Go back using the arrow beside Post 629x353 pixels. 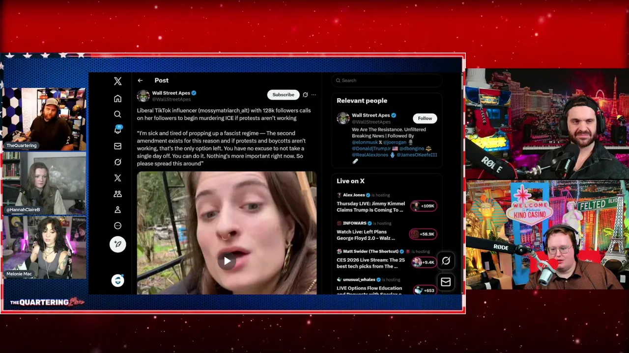tap(140, 80)
